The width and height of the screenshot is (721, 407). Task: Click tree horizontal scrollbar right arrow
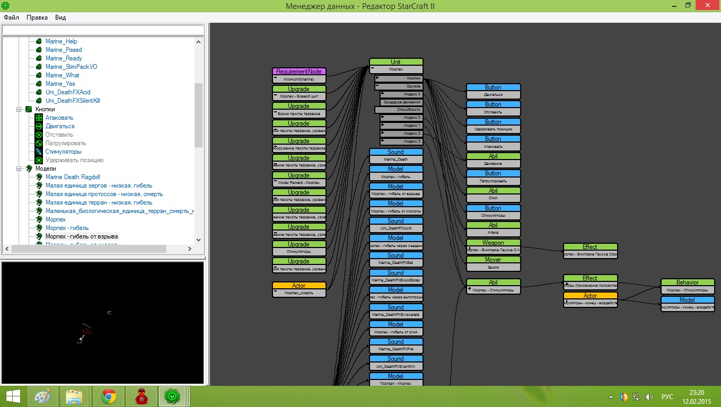click(x=191, y=249)
